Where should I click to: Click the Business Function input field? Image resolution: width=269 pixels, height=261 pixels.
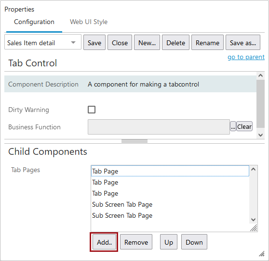[x=159, y=127]
